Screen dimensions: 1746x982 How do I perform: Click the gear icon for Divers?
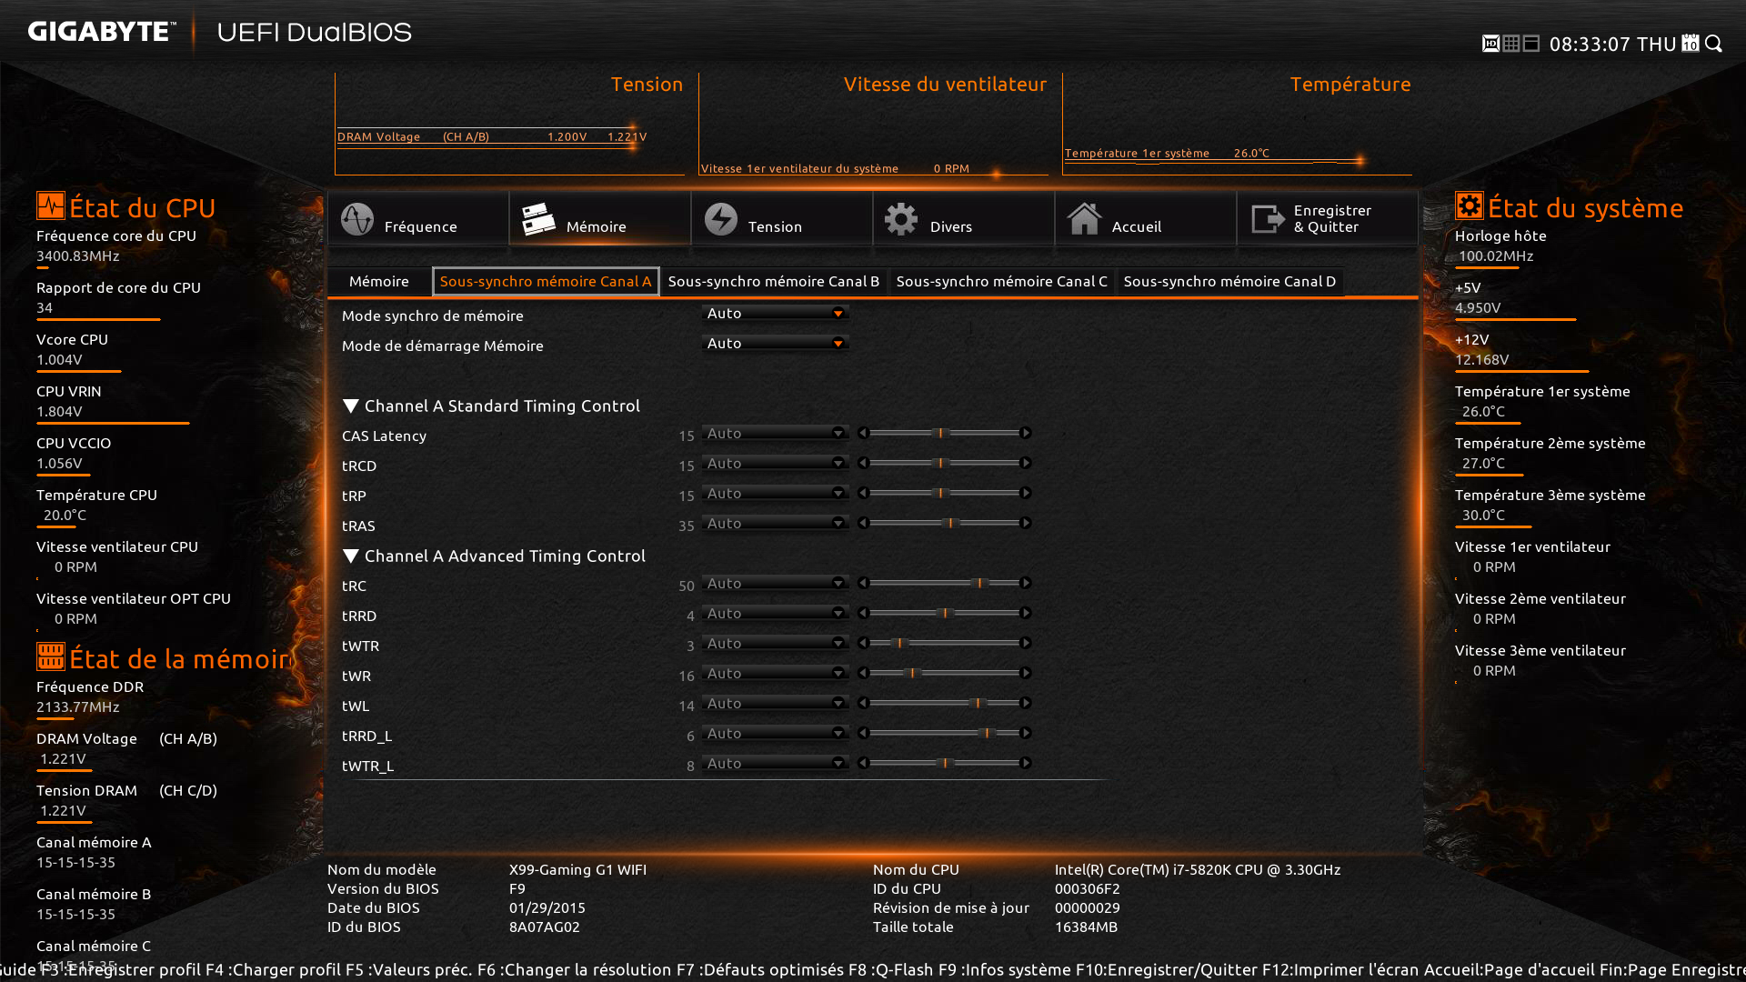pos(901,219)
